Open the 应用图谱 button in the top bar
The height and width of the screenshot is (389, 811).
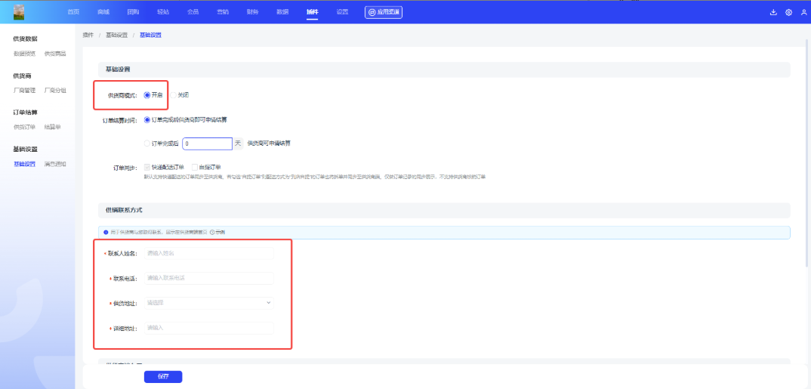coord(385,12)
